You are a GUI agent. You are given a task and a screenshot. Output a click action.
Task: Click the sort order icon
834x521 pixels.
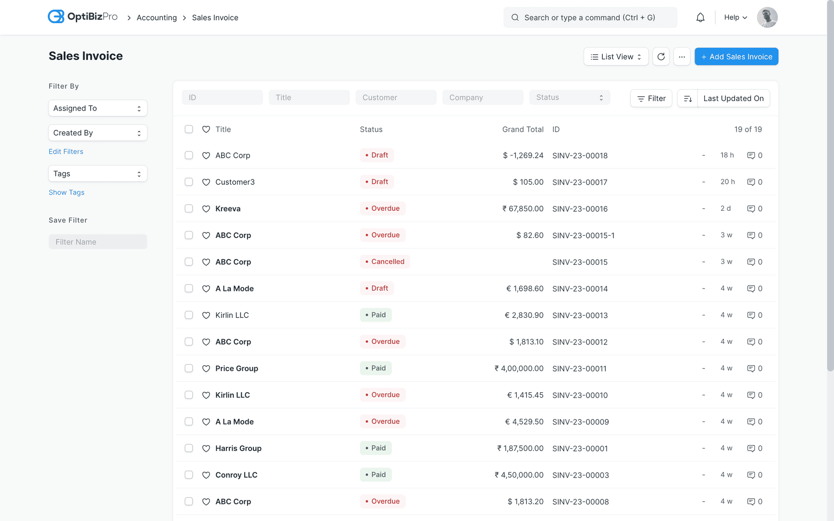click(687, 98)
